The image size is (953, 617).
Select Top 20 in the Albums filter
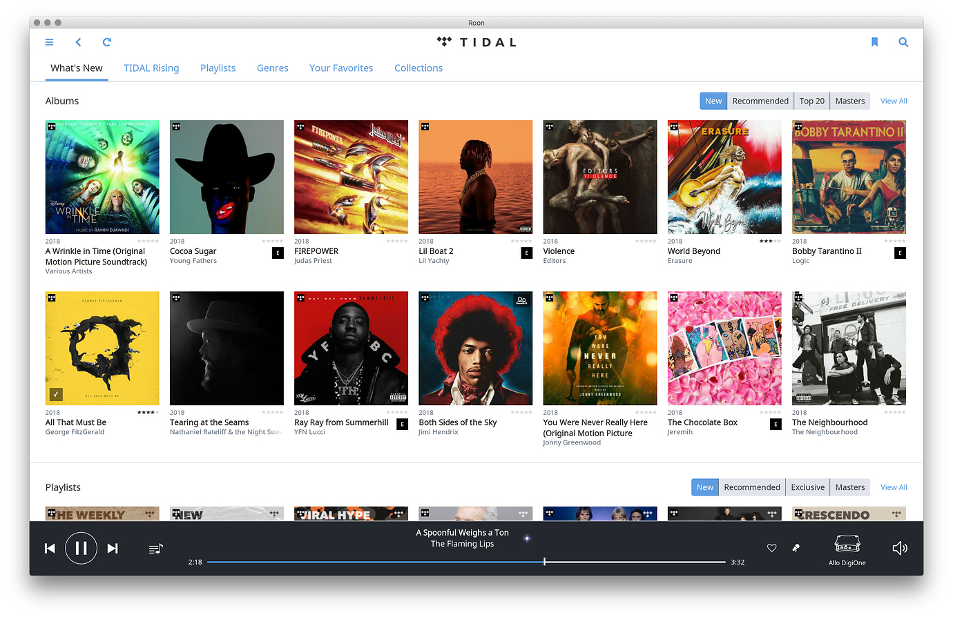[x=811, y=101]
